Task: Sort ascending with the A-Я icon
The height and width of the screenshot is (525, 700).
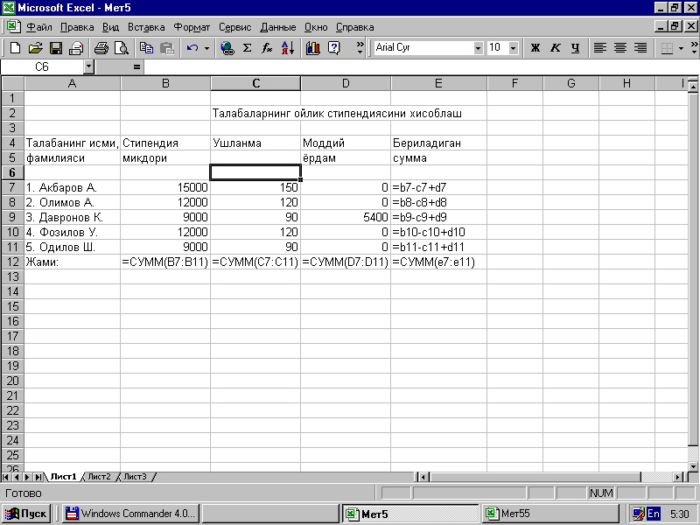Action: 288,48
